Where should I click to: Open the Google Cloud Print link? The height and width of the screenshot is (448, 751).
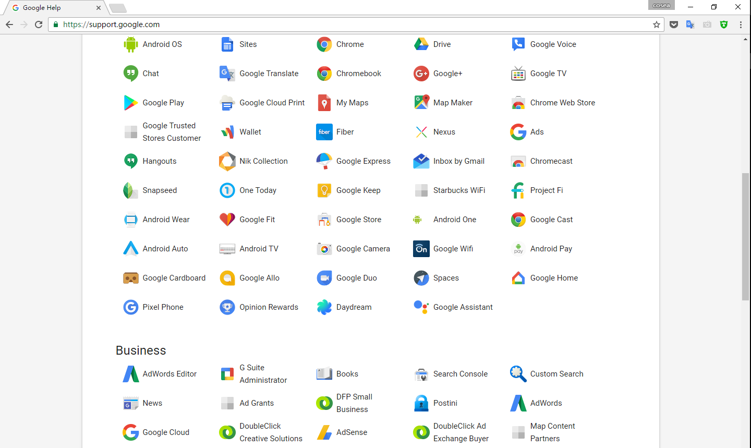click(272, 103)
